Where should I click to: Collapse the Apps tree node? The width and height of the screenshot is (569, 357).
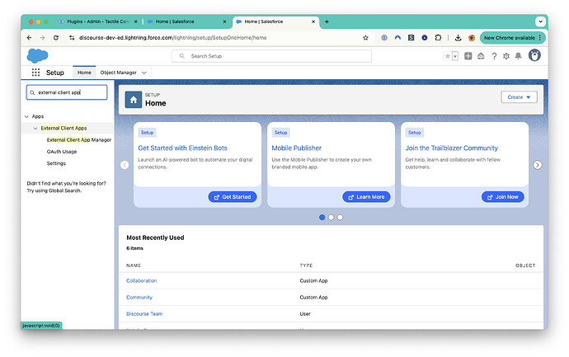(x=26, y=116)
